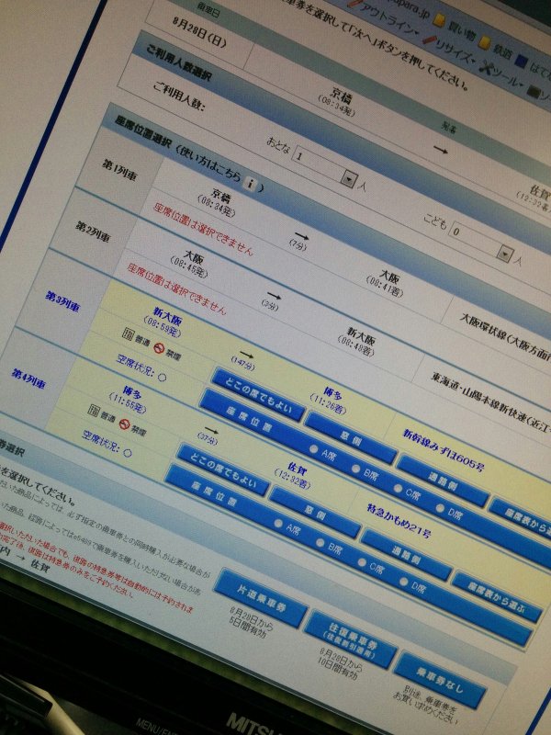Screen dimensions: 551x735
Task: Click the 第4列車 label
Action: coord(28,379)
